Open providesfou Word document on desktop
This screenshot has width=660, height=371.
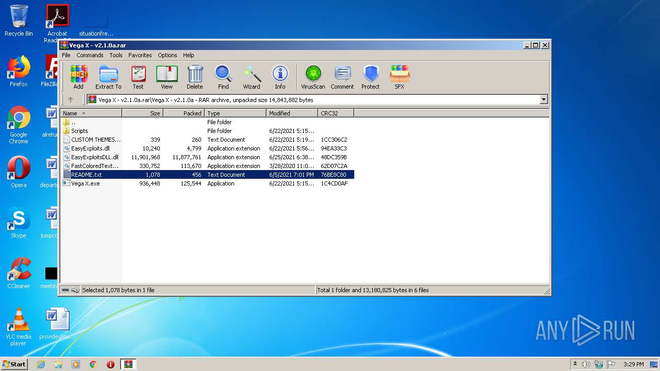57,324
